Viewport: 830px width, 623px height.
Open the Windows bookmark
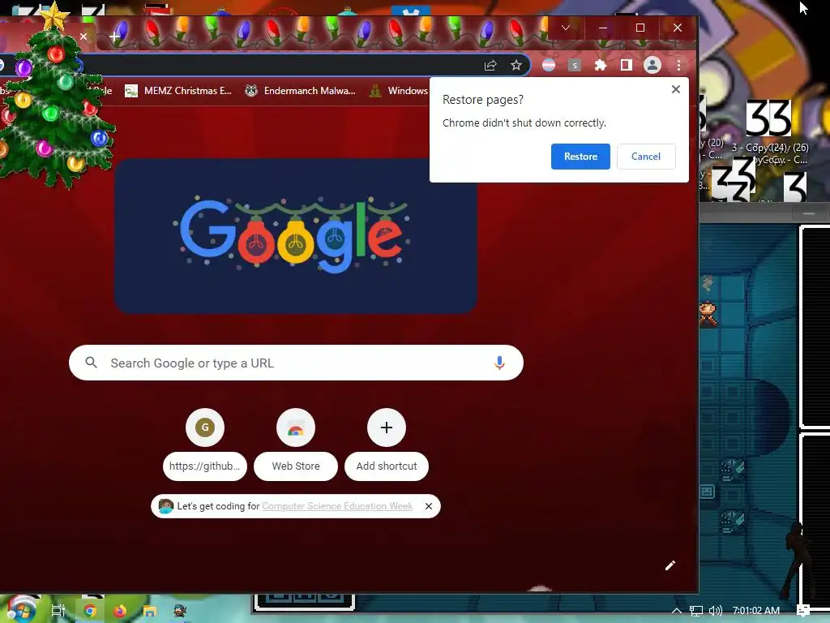coord(399,91)
